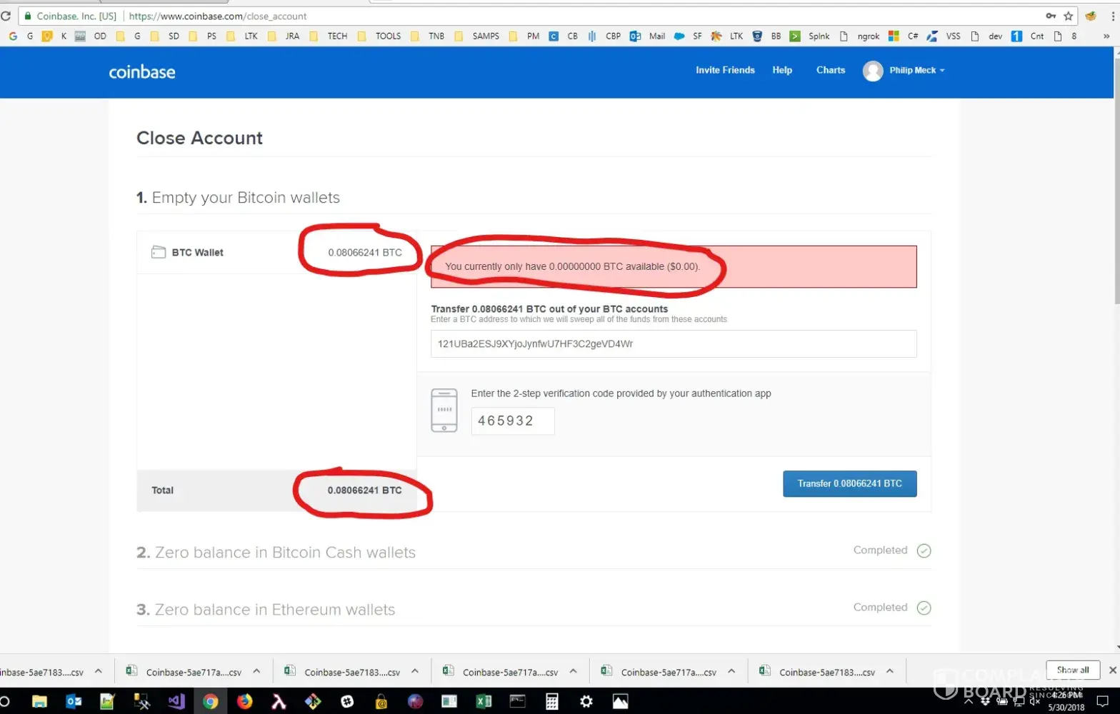Click Show all downloads button
This screenshot has height=714, width=1120.
(1072, 670)
